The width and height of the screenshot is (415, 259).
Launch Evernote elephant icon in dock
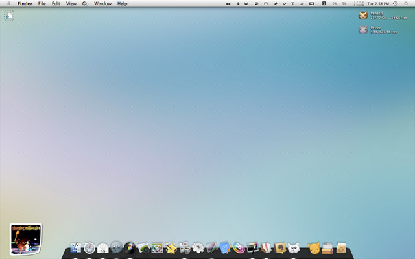coord(279,248)
